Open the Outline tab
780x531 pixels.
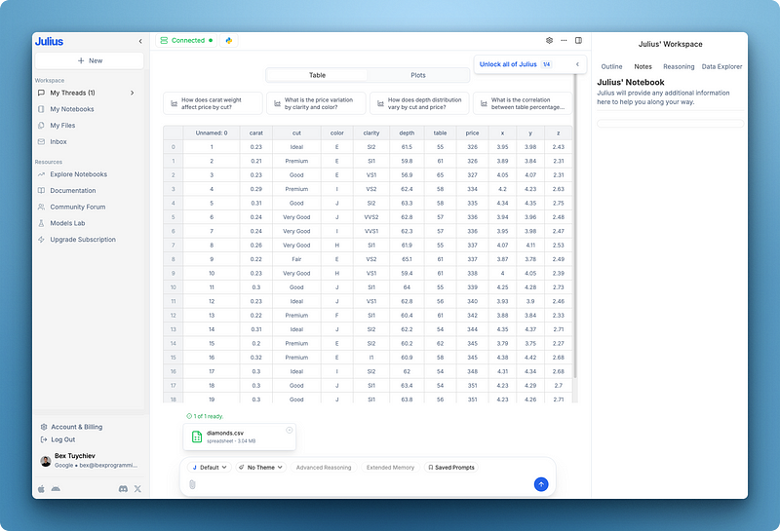[x=611, y=66]
